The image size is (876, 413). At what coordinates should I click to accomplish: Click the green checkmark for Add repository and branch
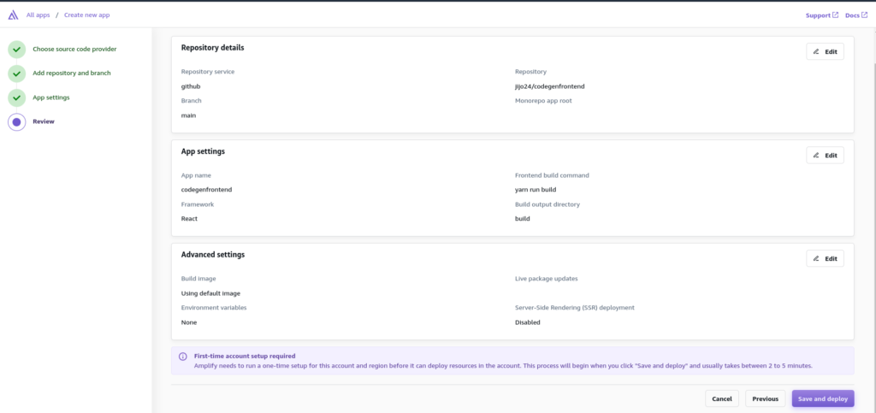coord(17,74)
